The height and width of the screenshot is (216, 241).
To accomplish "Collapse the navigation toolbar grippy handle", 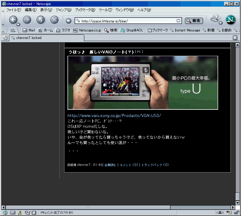I will pos(3,20).
